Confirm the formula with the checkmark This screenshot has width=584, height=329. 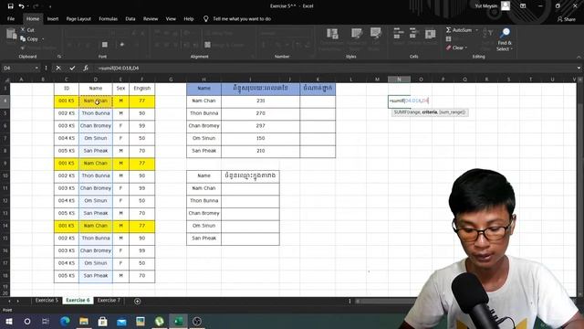[x=72, y=68]
